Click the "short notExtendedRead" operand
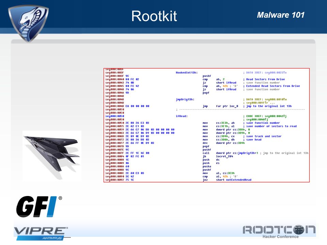The width and height of the screenshot is (327, 245). tap(234, 180)
